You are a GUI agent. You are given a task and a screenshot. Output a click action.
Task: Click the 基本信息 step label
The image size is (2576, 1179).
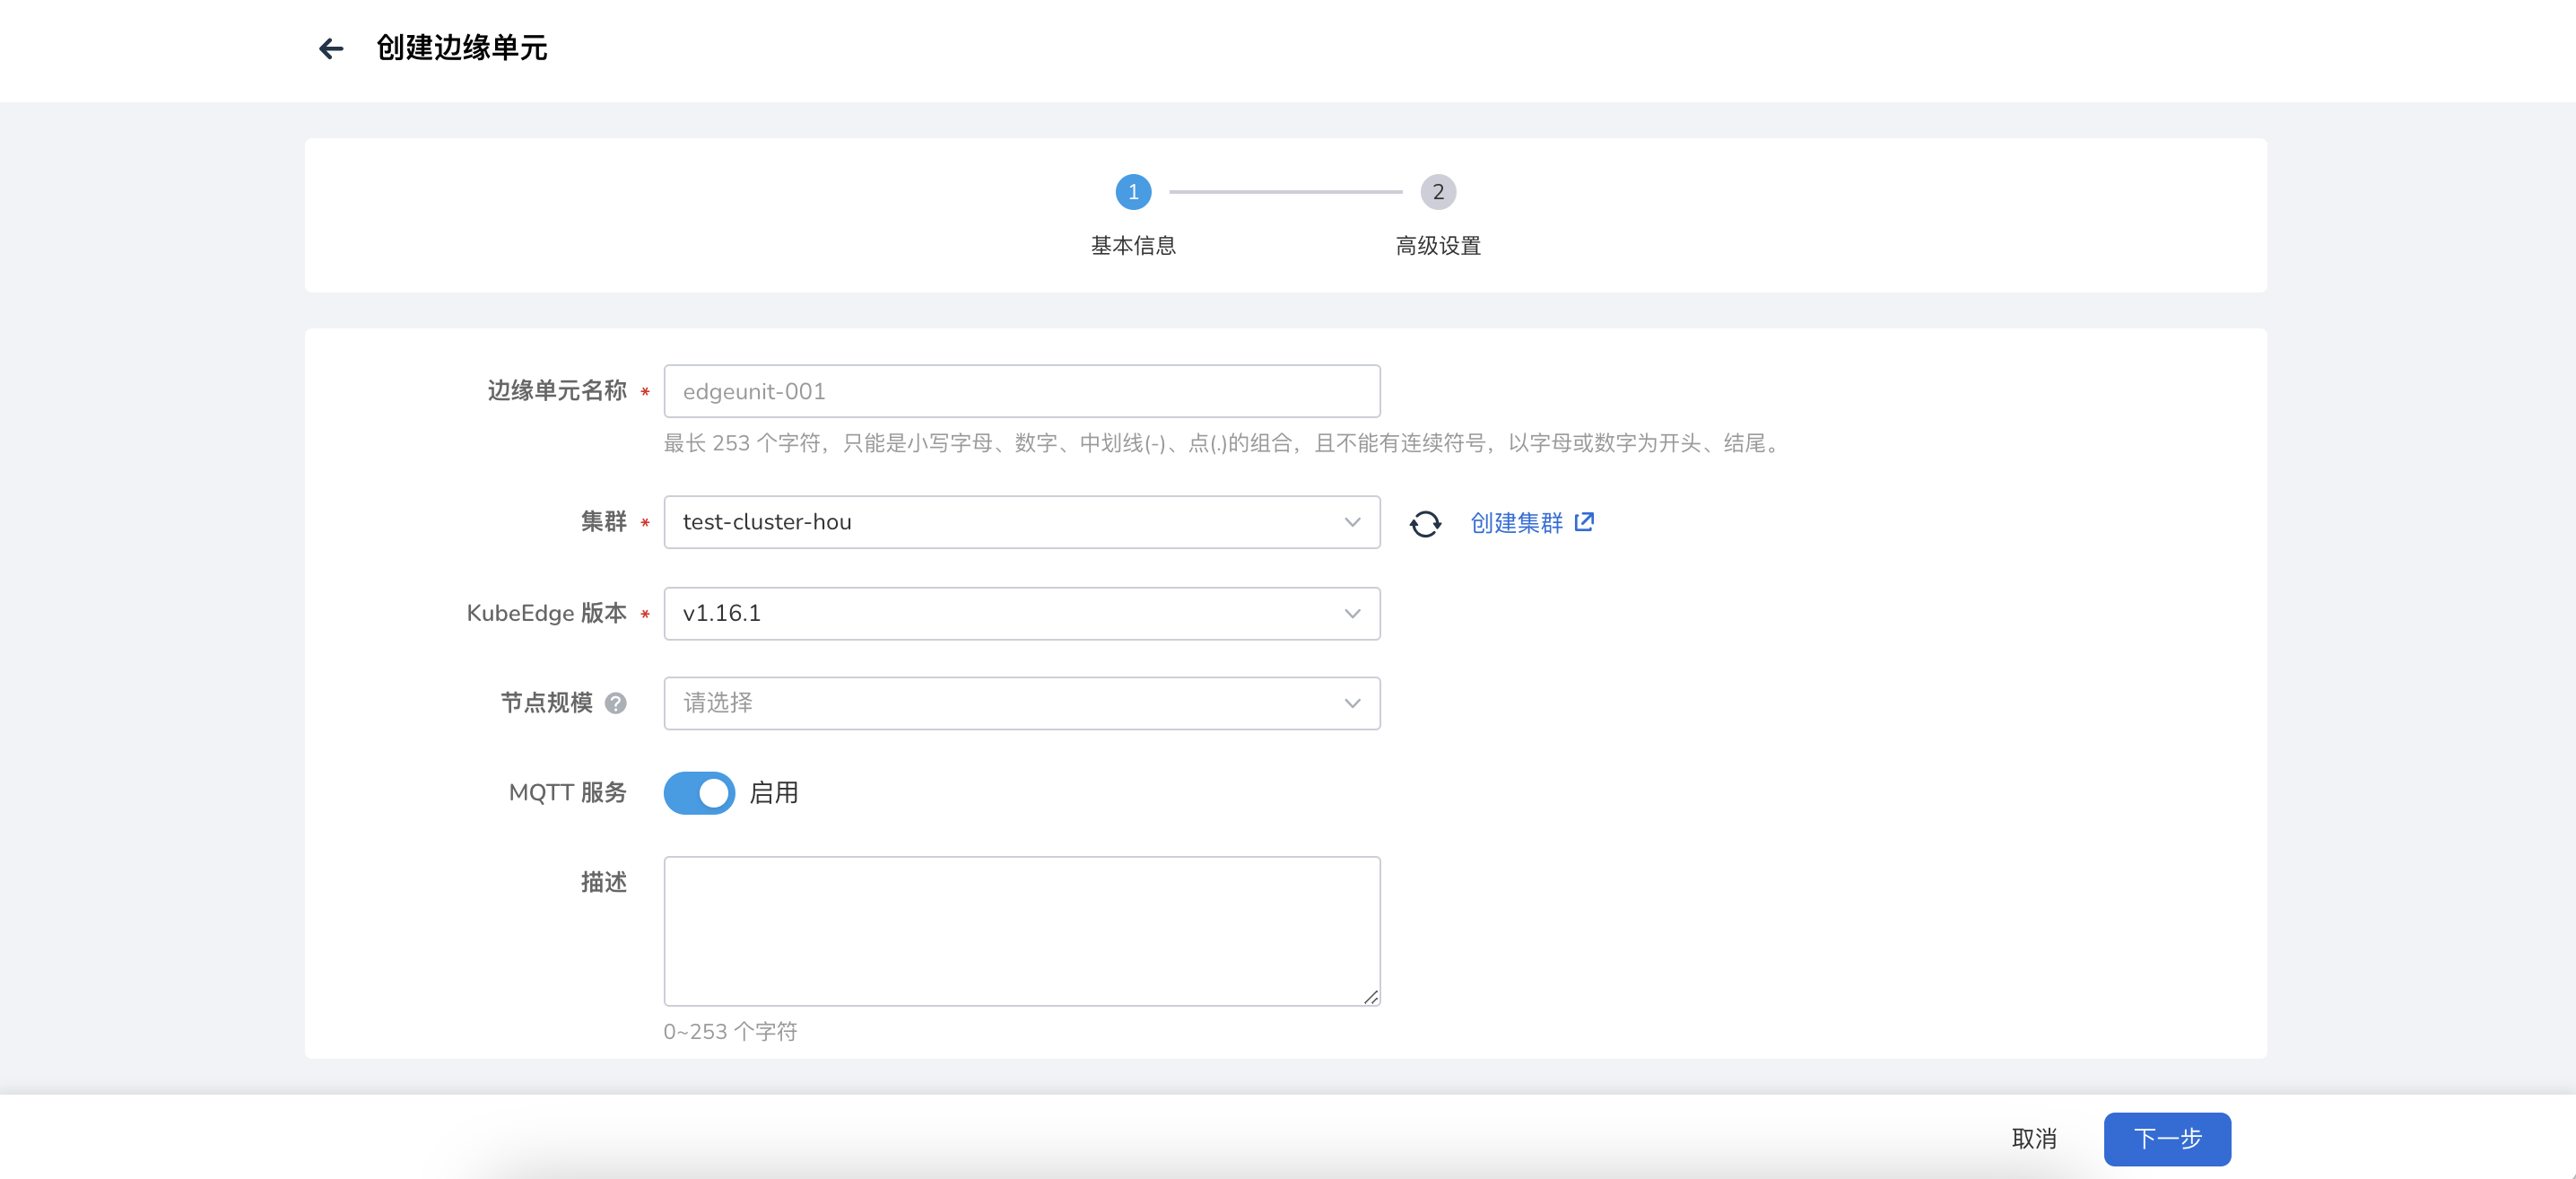1133,246
